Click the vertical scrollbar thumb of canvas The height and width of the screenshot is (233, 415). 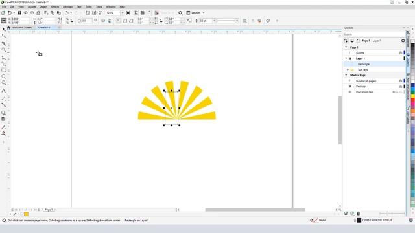[340, 120]
